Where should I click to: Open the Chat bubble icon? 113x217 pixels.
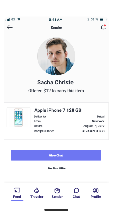click(x=76, y=191)
